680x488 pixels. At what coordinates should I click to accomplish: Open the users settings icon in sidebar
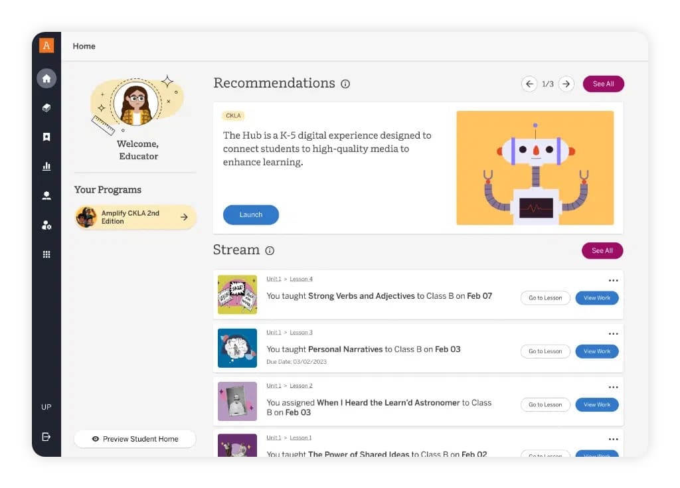click(46, 225)
